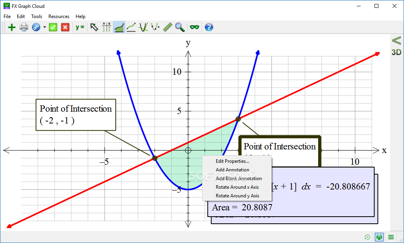Switch to 3D view
Screen dimensions: 404x243
[x=397, y=52]
